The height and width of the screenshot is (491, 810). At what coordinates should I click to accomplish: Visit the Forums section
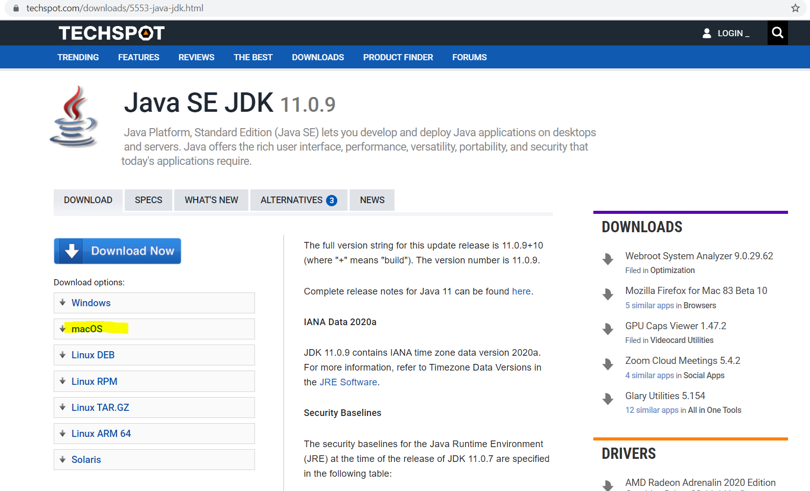[469, 57]
